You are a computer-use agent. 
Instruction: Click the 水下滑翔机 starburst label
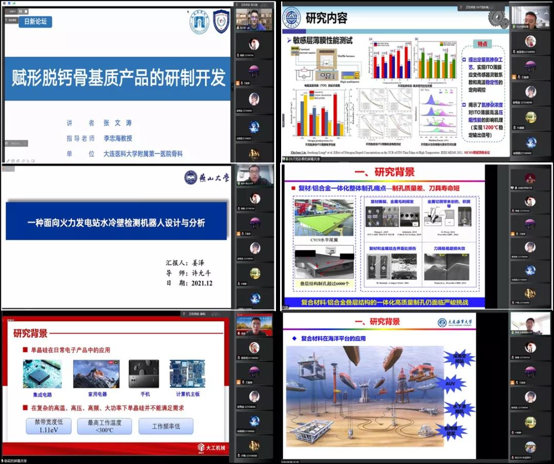pyautogui.click(x=459, y=409)
